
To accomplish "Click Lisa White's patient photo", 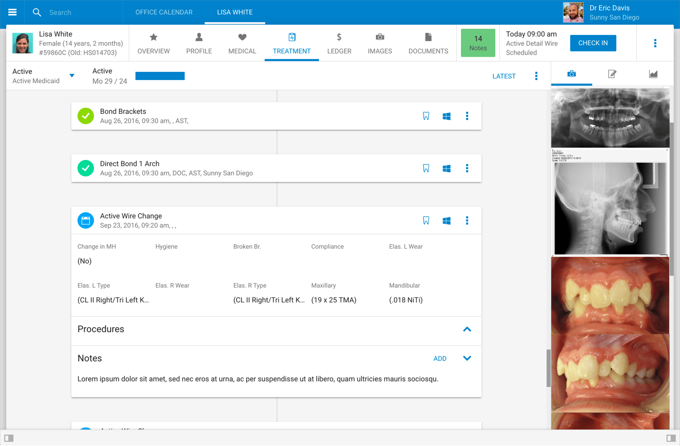I will (x=23, y=43).
